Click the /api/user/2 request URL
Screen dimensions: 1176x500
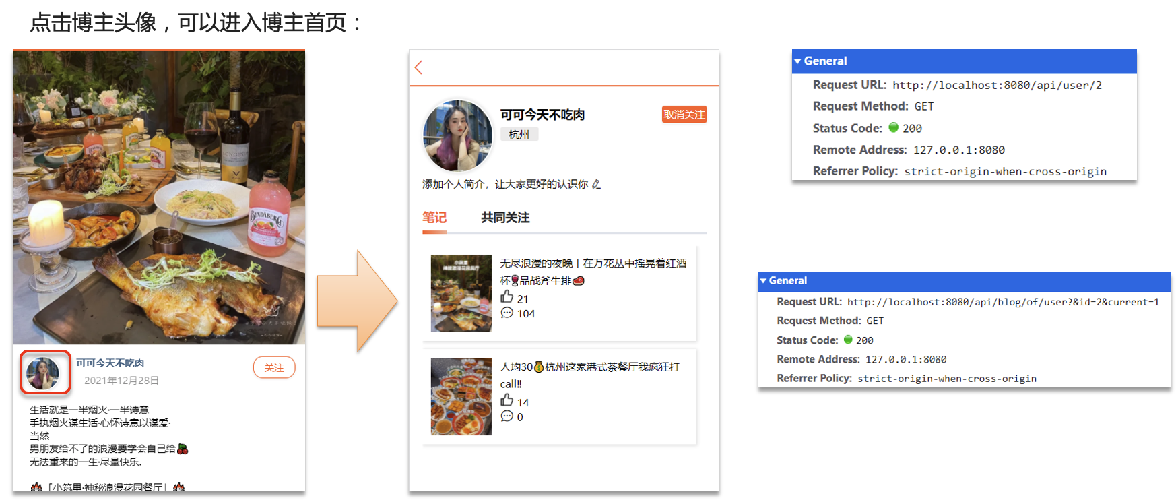tap(997, 85)
